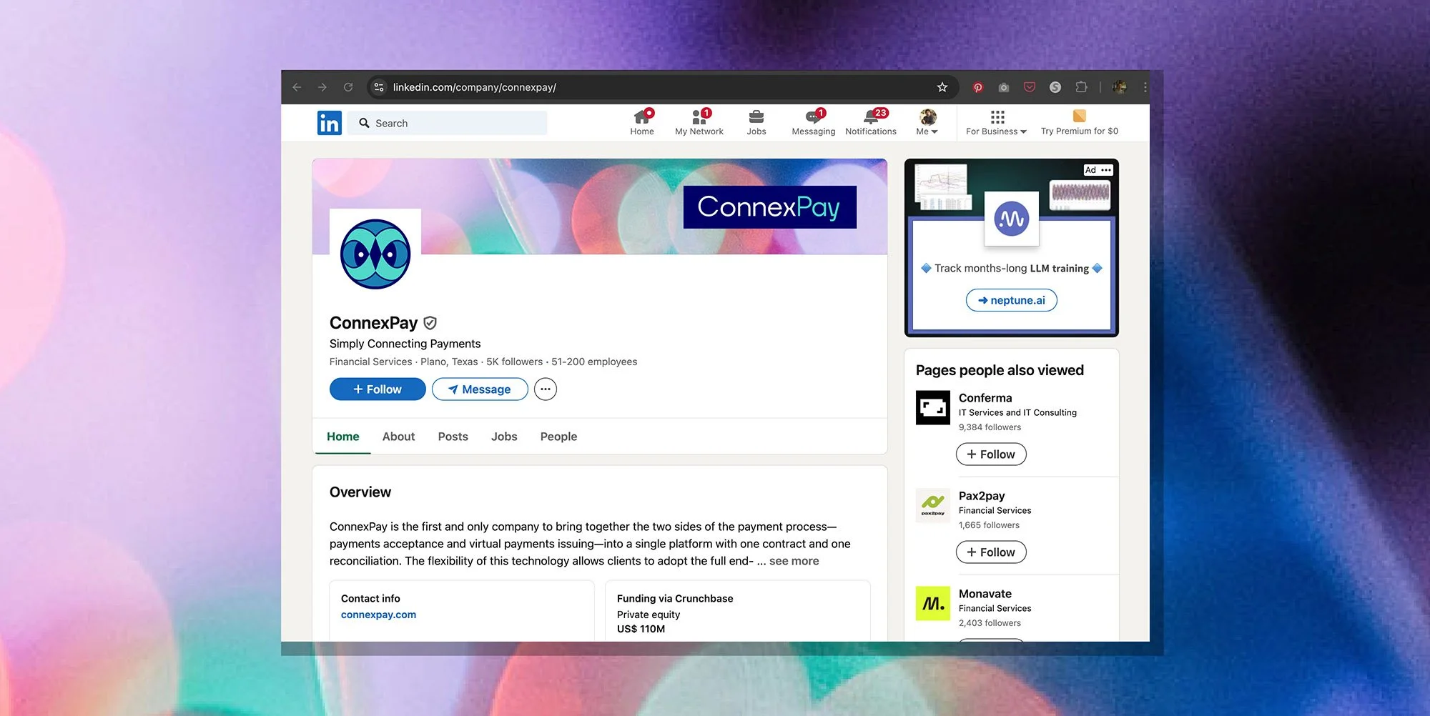
Task: Open connexpay.com website link
Action: 378,615
